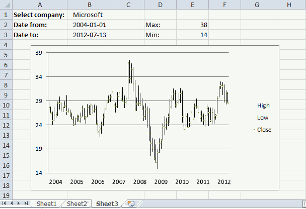Select column F header
306x209 pixels.
tap(224, 5)
